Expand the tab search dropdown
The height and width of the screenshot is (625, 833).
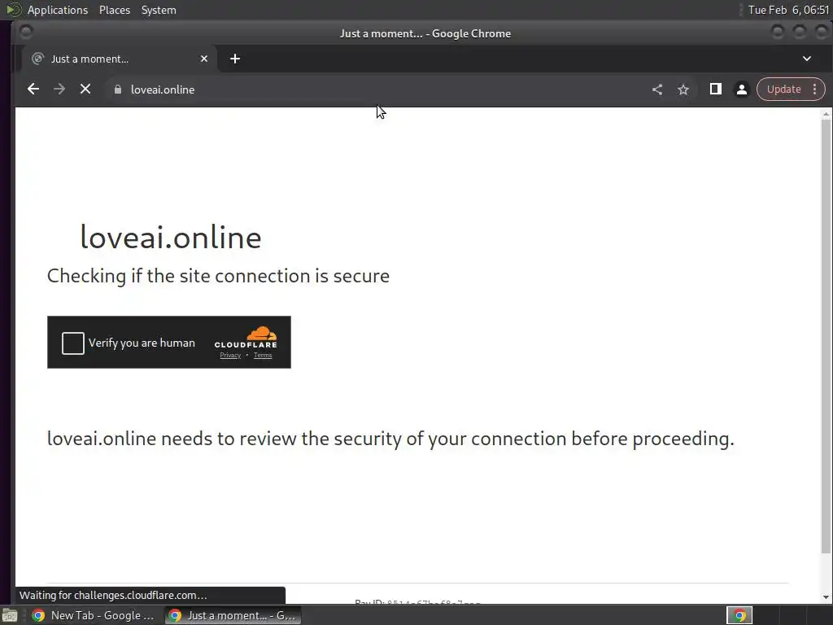pyautogui.click(x=806, y=59)
